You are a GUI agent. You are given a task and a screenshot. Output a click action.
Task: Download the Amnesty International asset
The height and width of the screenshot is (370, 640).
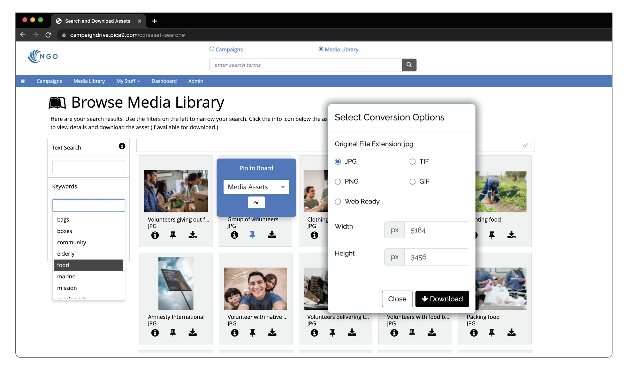pos(192,332)
